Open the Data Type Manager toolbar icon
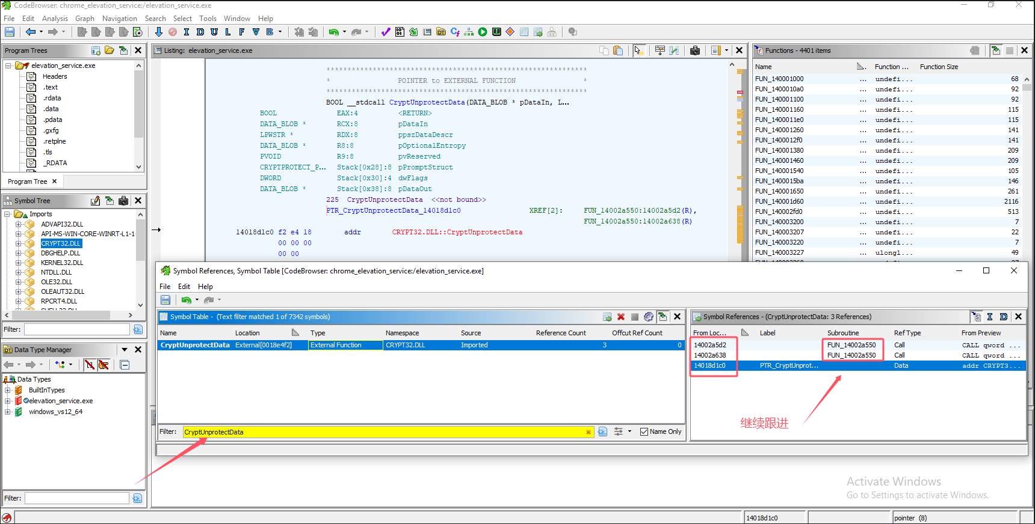The image size is (1035, 524). (x=441, y=32)
